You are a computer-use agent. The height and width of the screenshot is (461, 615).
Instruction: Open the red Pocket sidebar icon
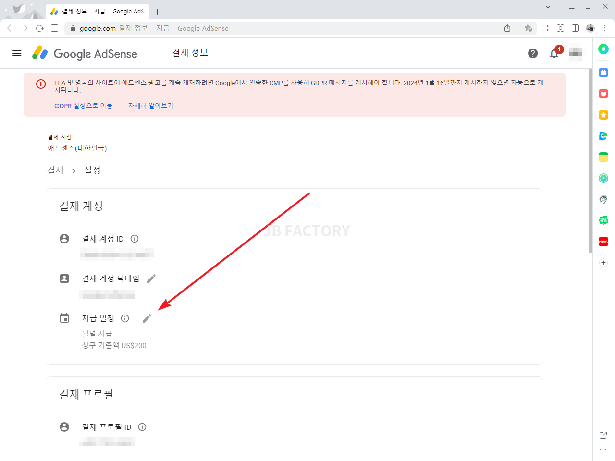point(603,94)
